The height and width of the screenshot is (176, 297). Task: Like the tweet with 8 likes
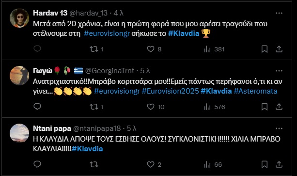[151, 49]
